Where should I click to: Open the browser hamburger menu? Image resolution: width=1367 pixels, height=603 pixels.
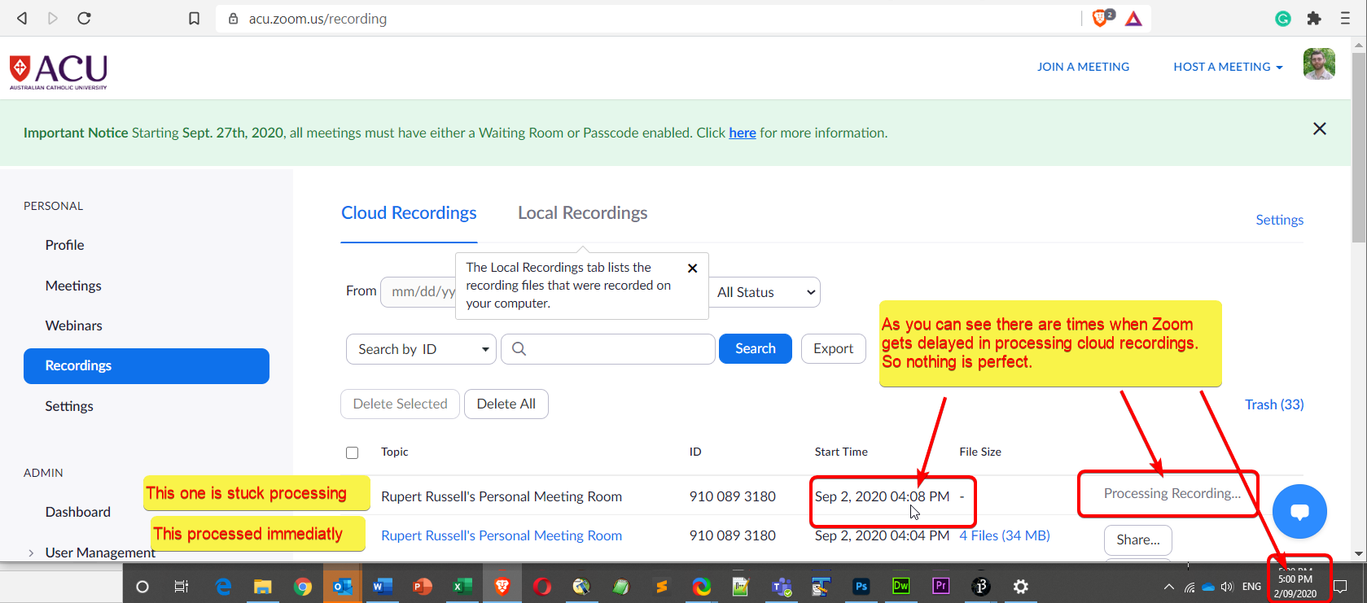[x=1345, y=18]
